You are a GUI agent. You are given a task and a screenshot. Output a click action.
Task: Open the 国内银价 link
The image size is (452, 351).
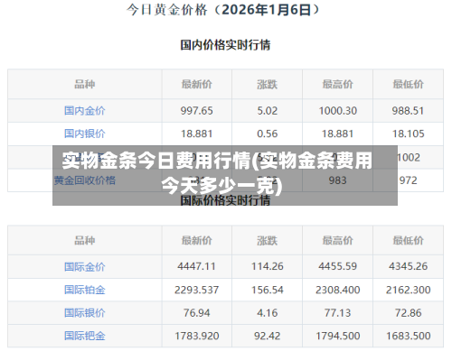tap(85, 134)
